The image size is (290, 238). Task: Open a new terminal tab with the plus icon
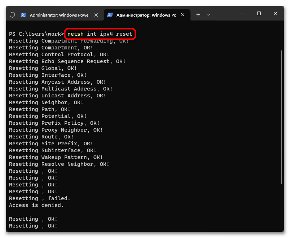click(198, 14)
